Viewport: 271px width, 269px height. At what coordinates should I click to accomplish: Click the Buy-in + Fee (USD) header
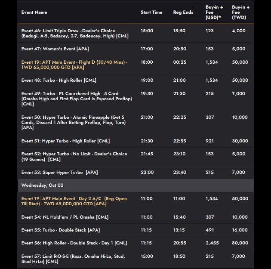[x=214, y=12]
